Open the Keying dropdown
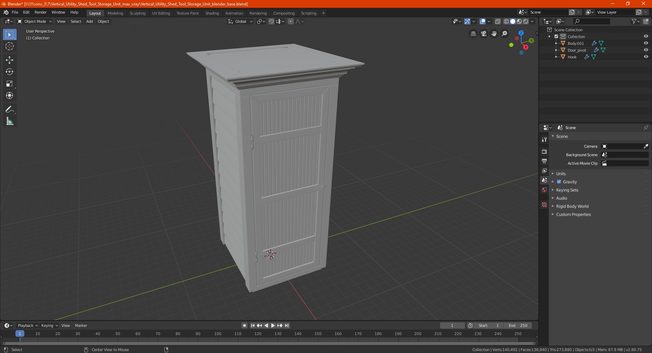Image resolution: width=652 pixels, height=353 pixels. pyautogui.click(x=49, y=326)
